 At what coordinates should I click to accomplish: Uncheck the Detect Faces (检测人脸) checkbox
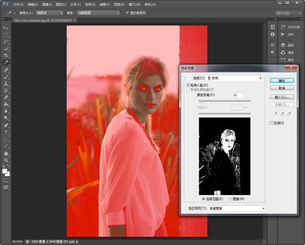[188, 85]
